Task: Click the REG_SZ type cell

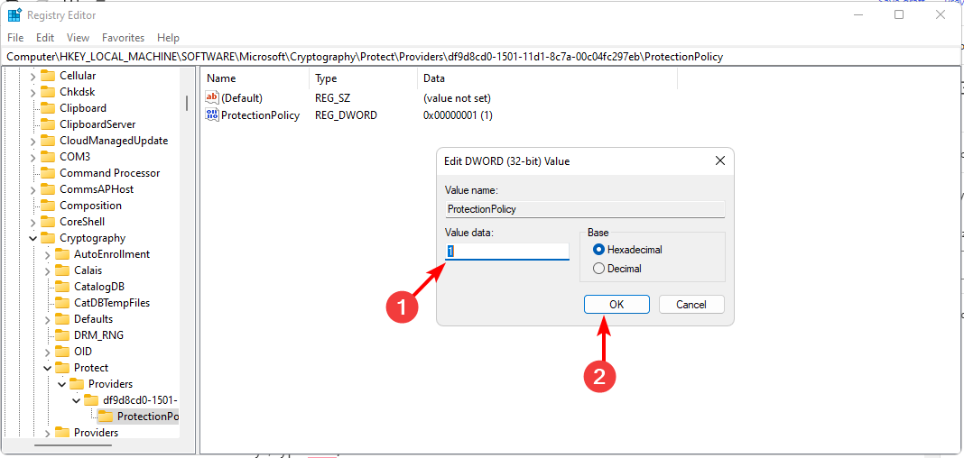Action: click(332, 97)
